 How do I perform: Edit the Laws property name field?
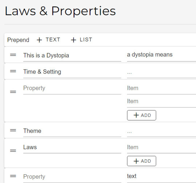click(x=72, y=147)
